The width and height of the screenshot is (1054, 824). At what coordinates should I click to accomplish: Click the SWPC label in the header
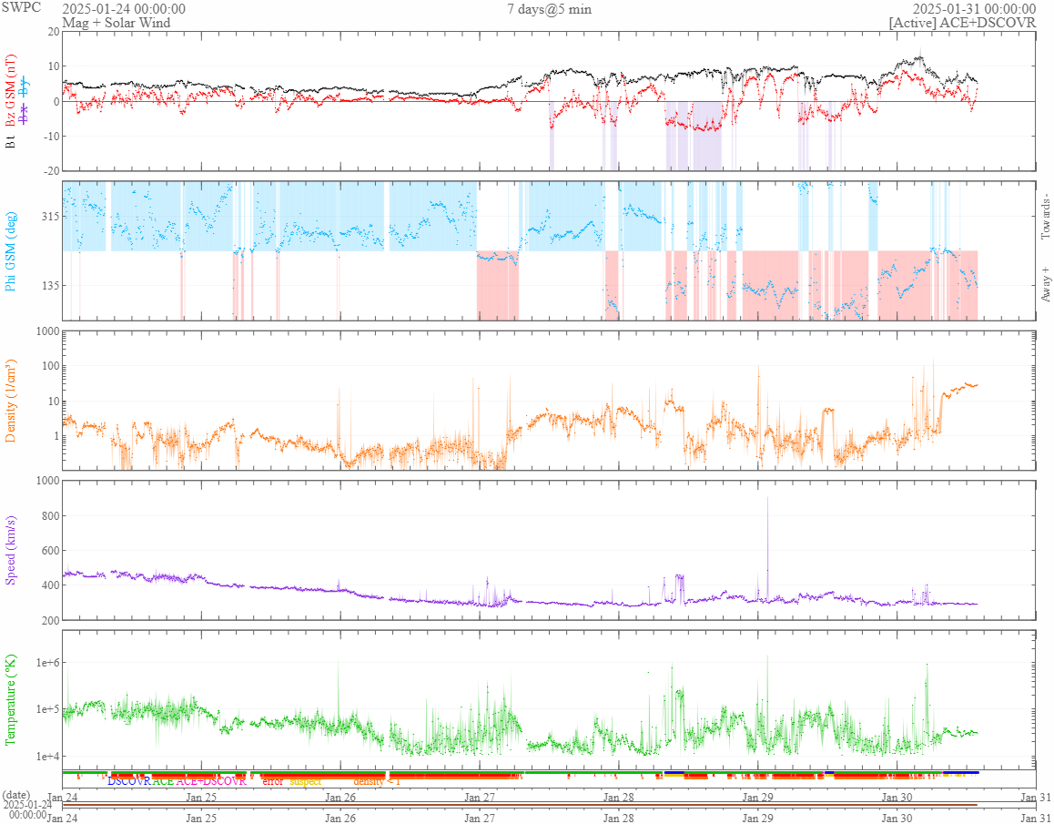[x=22, y=8]
